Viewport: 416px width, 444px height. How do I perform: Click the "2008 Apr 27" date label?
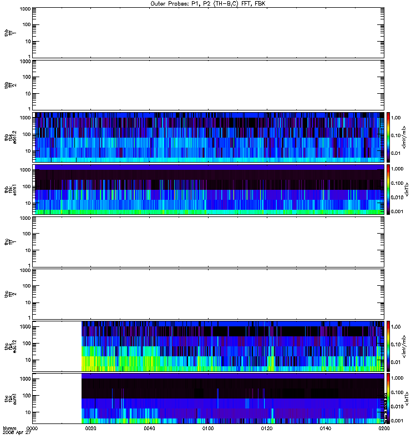click(17, 433)
